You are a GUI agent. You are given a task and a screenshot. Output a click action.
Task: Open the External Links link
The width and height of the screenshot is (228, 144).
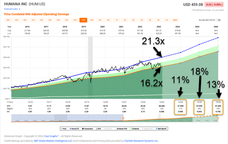11,9
